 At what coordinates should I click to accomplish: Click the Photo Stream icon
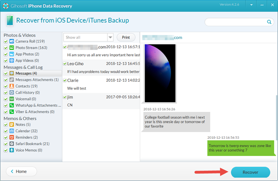coord(12,48)
